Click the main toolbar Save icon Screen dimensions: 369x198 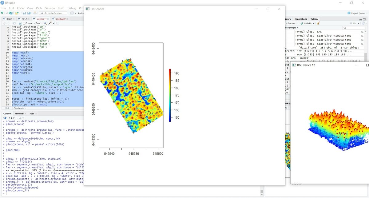(24, 13)
